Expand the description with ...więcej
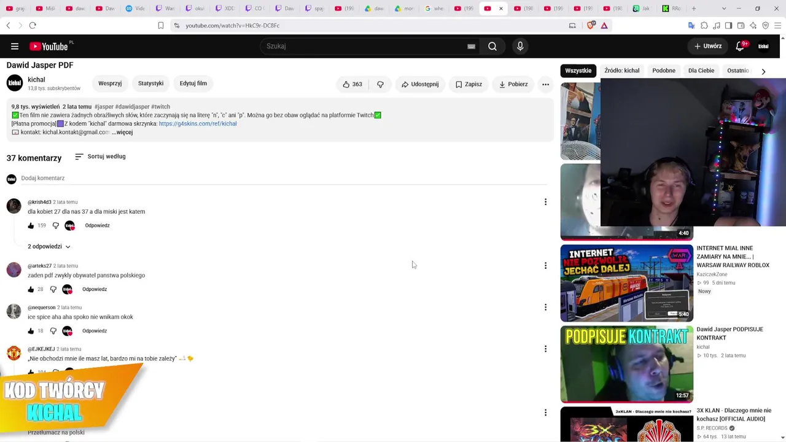 (x=122, y=132)
